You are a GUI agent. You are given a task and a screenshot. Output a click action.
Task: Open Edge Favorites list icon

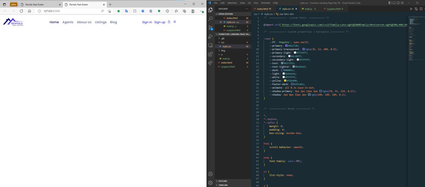coord(176,11)
